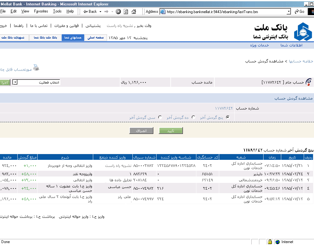Select the 'سی گردش آخر' radio button
Viewport: 314px width, 246px height.
point(160,118)
